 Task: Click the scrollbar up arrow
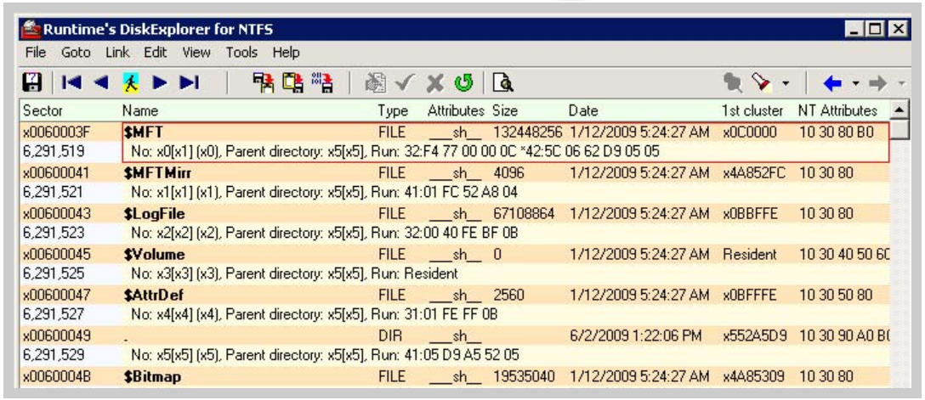(x=899, y=110)
